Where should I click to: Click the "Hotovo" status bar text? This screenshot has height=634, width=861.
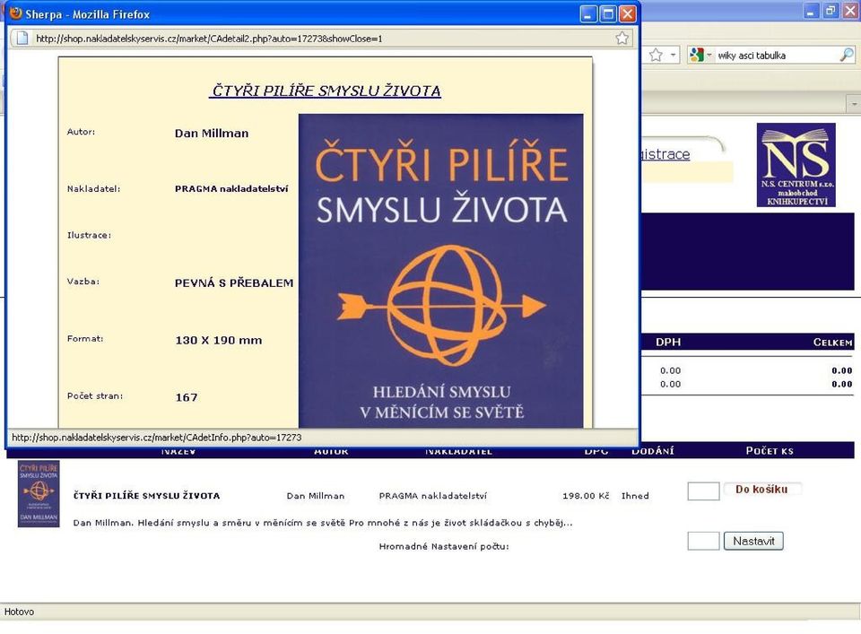(x=19, y=612)
